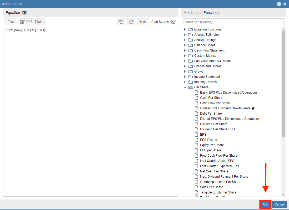Click the undo arrow icon
This screenshot has width=289, height=210.
pos(121,22)
